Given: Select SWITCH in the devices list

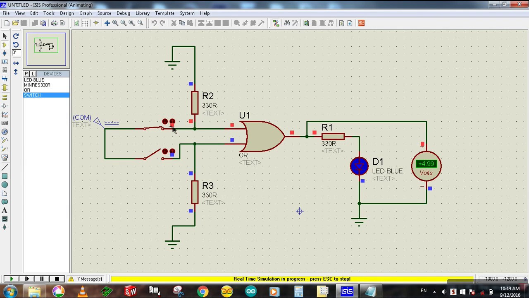Looking at the screenshot, I should pos(46,95).
